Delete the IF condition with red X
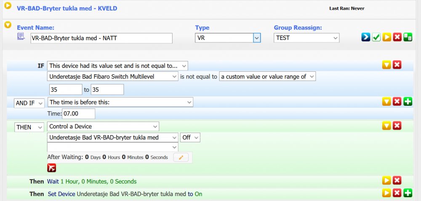 pyautogui.click(x=397, y=65)
